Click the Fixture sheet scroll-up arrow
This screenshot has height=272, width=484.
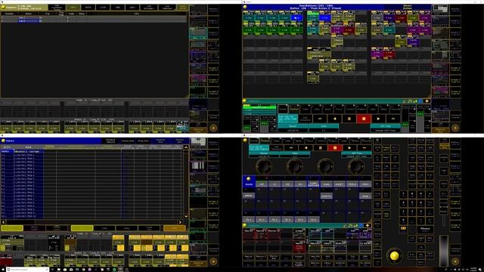point(186,148)
